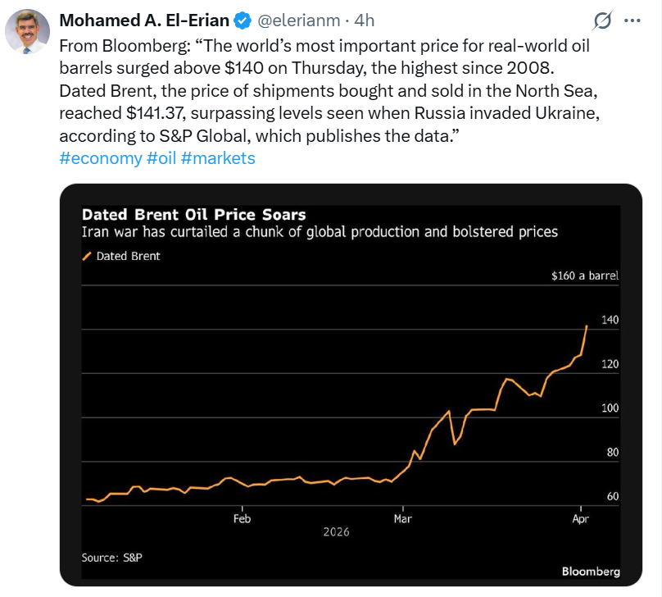Click the 'Source: S&P' caption
This screenshot has width=662, height=597.
[x=113, y=558]
